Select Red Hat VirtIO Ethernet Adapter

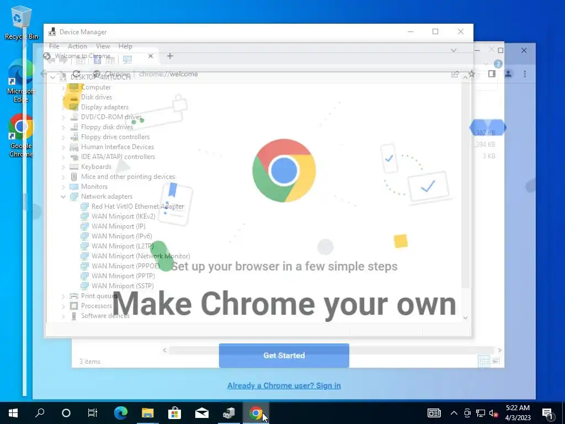137,206
